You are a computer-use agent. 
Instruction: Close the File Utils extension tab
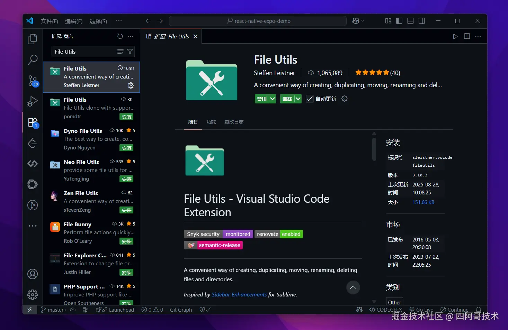(195, 36)
